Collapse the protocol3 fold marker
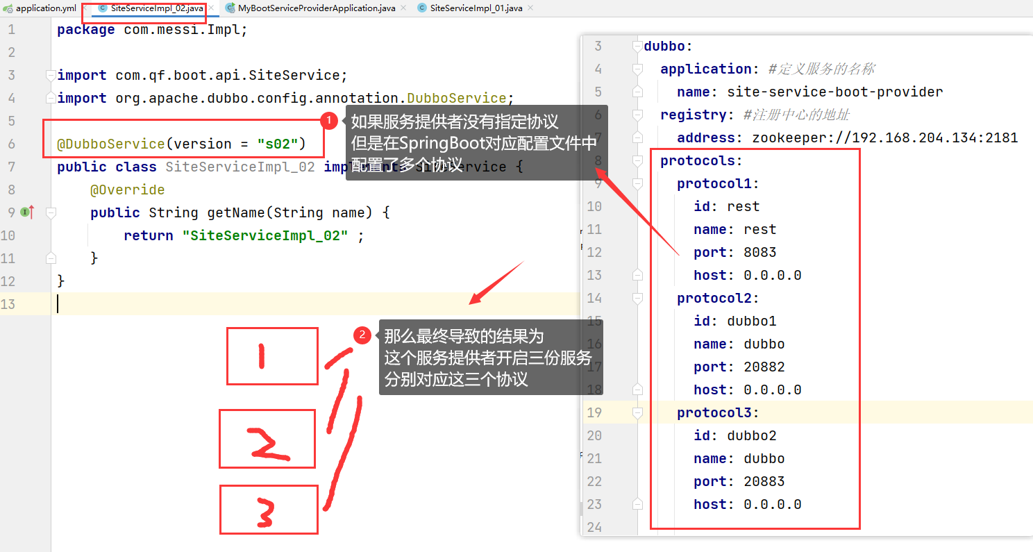This screenshot has height=552, width=1033. coord(637,412)
